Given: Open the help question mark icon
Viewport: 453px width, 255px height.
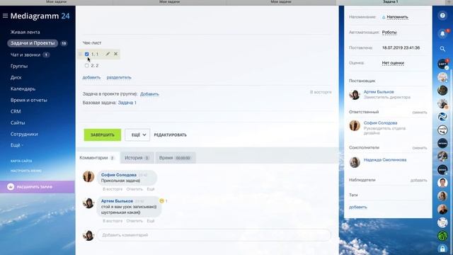Looking at the screenshot, I should click(x=442, y=16).
